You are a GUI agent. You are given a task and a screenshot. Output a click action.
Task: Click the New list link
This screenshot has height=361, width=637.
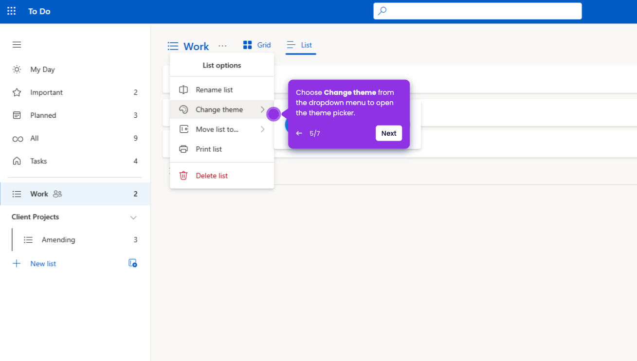[x=43, y=264]
